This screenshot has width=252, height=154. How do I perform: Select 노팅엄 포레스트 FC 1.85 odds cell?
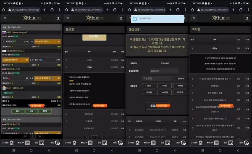(x=16, y=60)
